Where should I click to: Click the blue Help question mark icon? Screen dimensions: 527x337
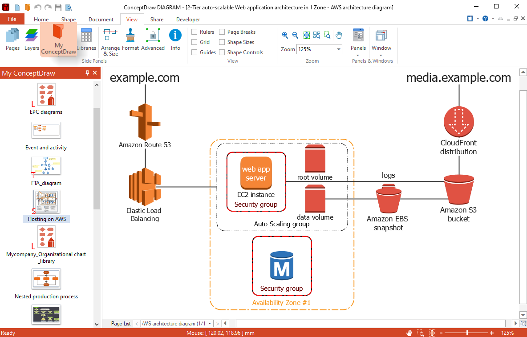point(485,19)
